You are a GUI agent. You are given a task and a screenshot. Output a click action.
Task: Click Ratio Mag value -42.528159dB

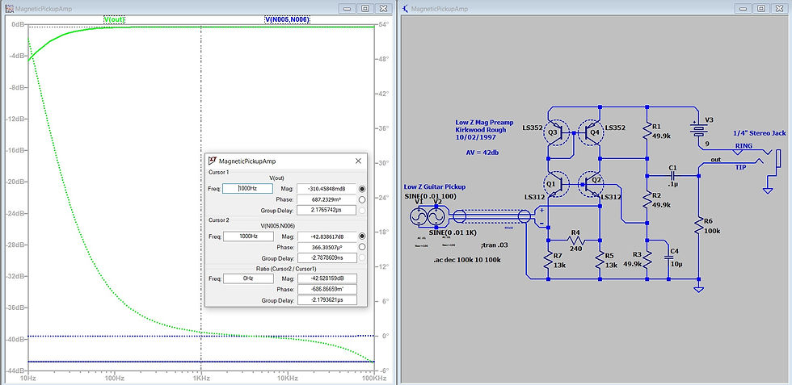[326, 278]
